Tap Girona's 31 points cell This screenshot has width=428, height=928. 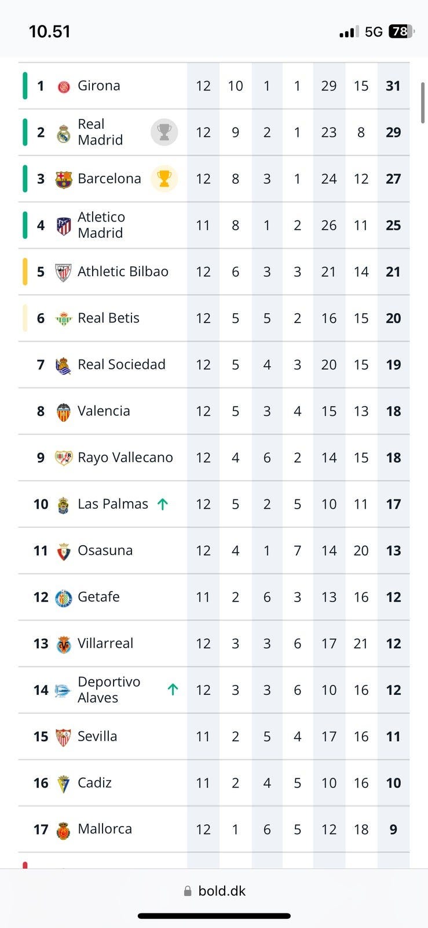[x=393, y=86]
